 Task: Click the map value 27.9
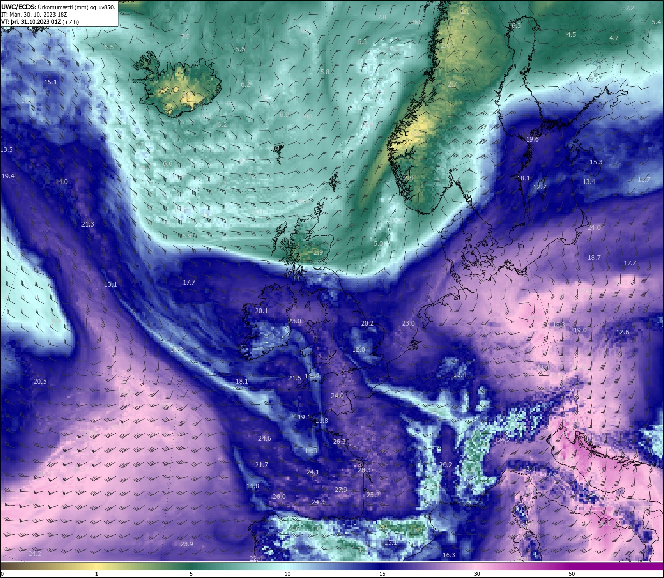341,490
